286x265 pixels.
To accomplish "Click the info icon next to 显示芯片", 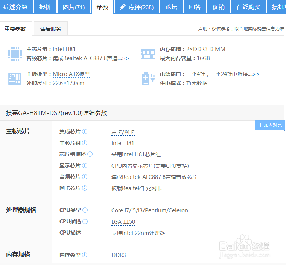I will [85, 165].
